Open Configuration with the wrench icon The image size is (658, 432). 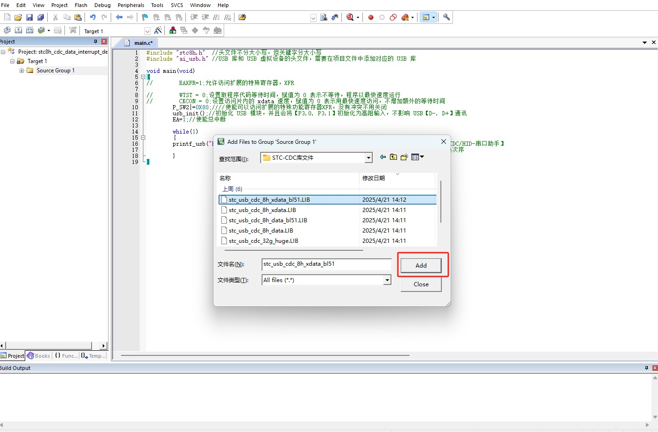pos(446,17)
